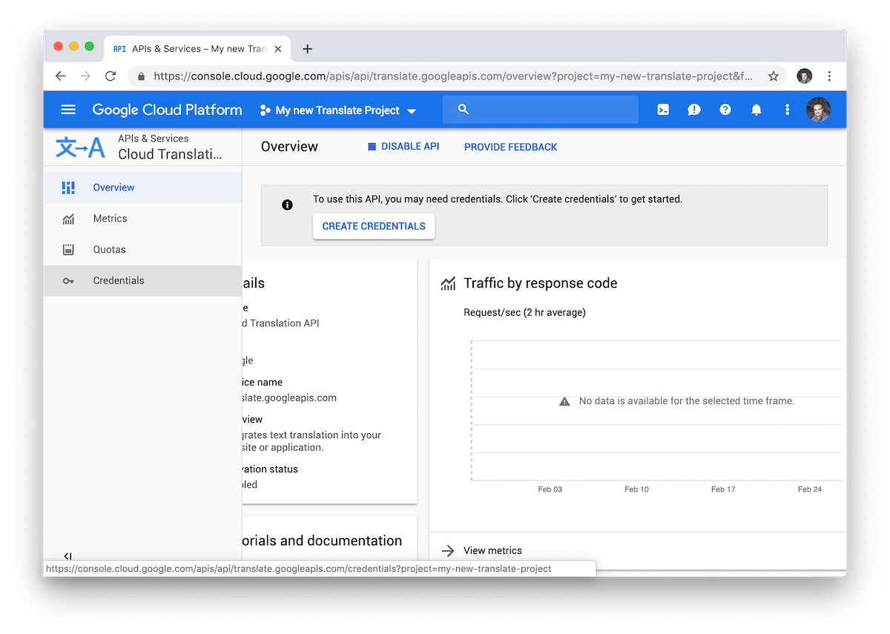
Task: Open the help icon in the header
Action: coord(725,109)
